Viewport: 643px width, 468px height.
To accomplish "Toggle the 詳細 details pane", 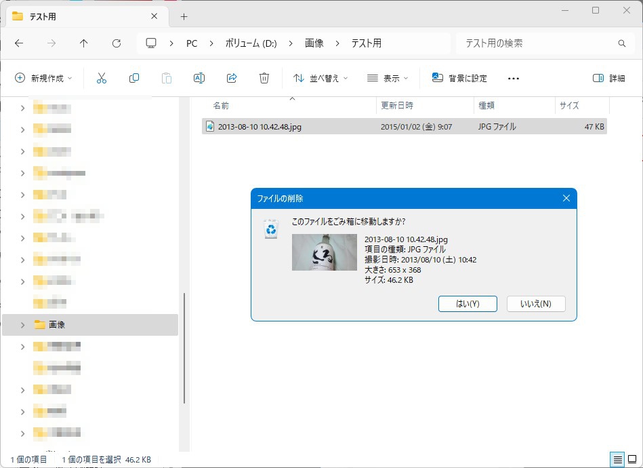I will pos(608,78).
